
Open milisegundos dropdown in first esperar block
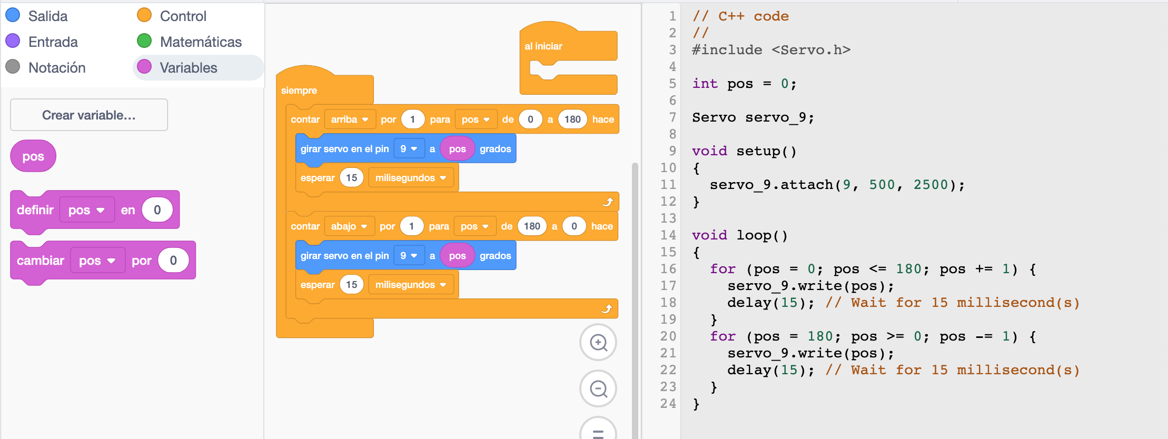410,178
